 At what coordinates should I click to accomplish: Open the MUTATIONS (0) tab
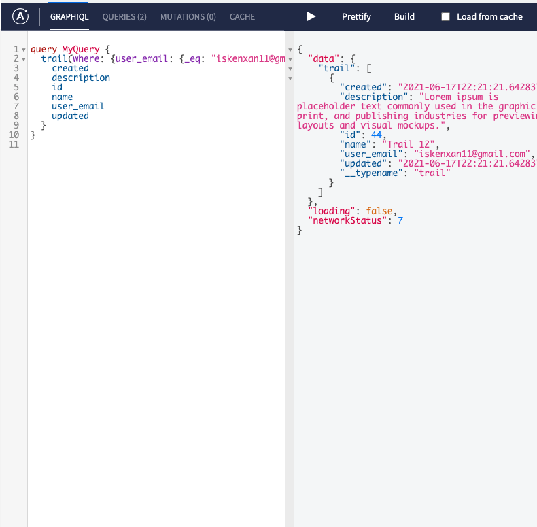pyautogui.click(x=188, y=16)
